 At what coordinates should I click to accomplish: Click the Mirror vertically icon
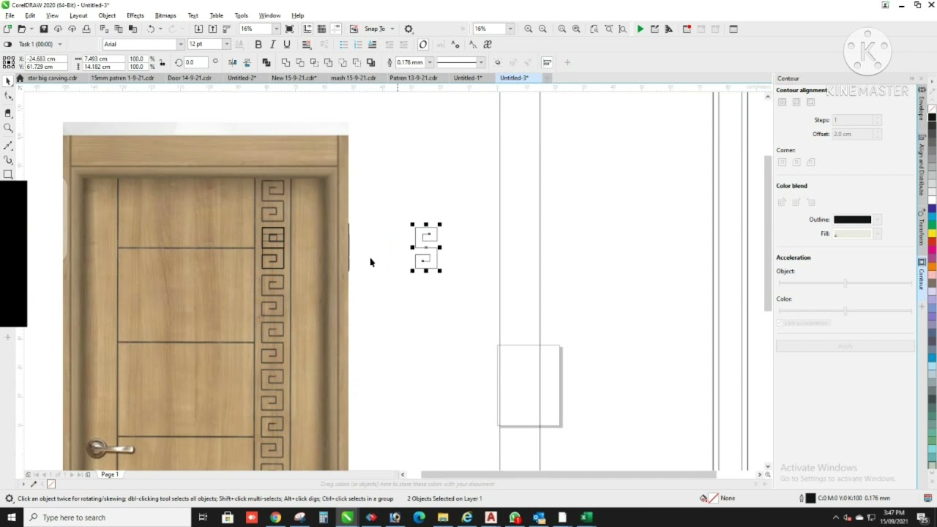coord(247,62)
